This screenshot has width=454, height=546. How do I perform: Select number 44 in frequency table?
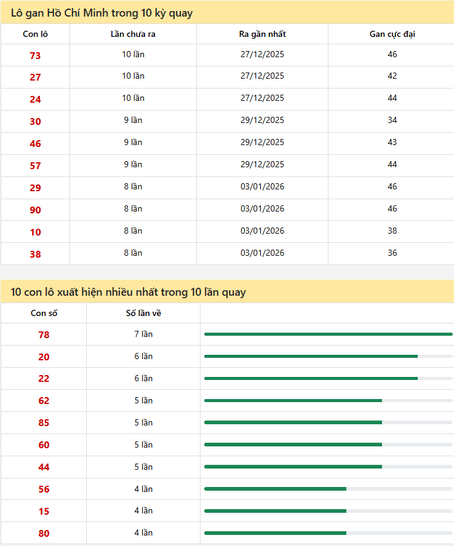44,467
